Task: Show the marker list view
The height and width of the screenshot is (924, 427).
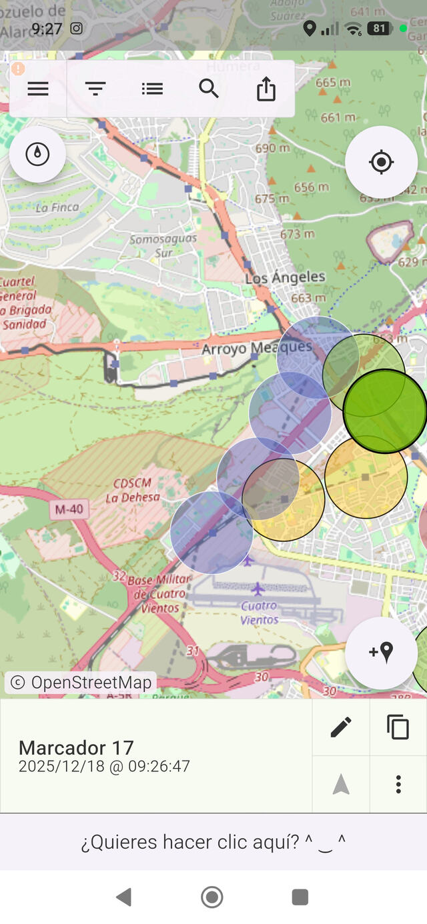Action: (x=152, y=89)
